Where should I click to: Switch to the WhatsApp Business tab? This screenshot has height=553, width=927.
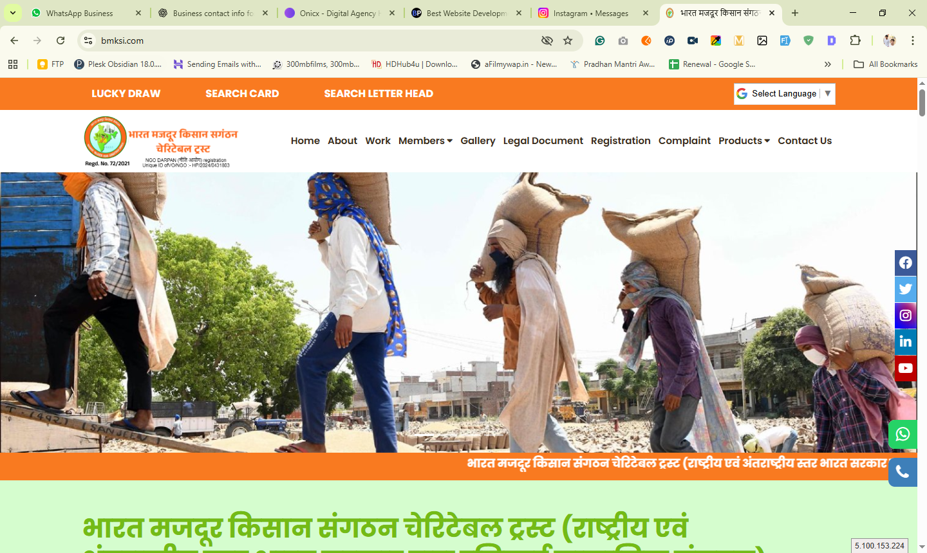80,13
